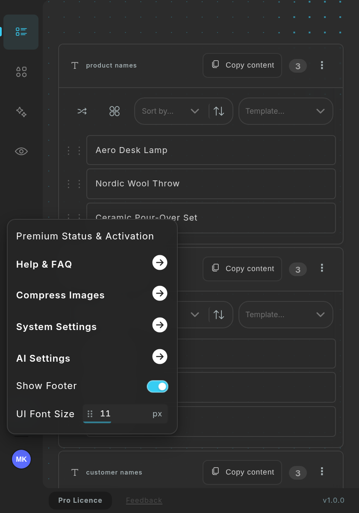359x513 pixels.
Task: Copy content of customer names
Action: click(x=242, y=472)
